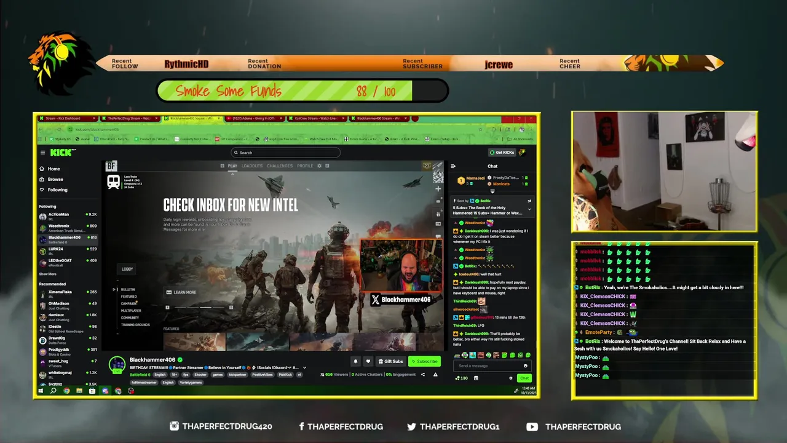Open the user avatar menu
Image resolution: width=787 pixels, height=443 pixels.
522,153
